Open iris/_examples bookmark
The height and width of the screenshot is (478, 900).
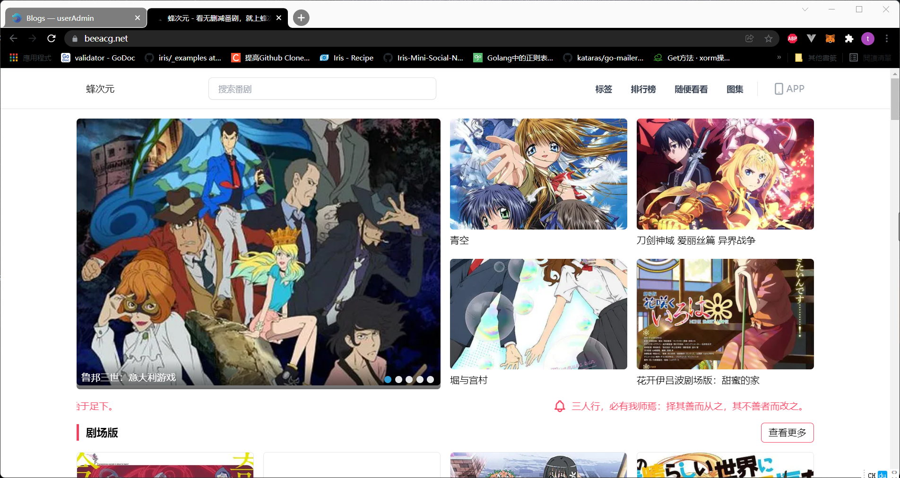point(183,58)
